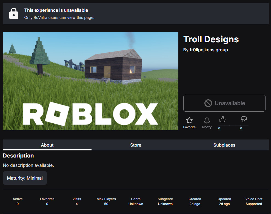Click the Subgenre 'Unknown' value
This screenshot has width=271, height=214.
165,204
